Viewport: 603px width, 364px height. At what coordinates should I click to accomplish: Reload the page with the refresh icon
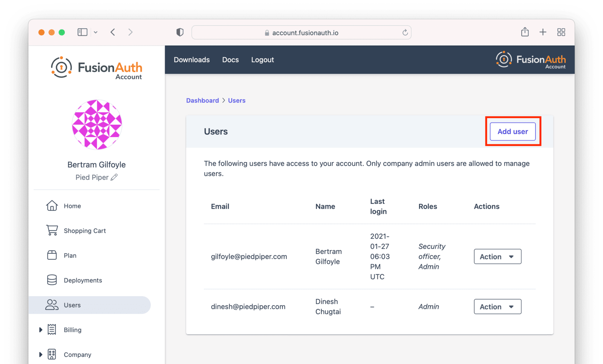click(405, 32)
